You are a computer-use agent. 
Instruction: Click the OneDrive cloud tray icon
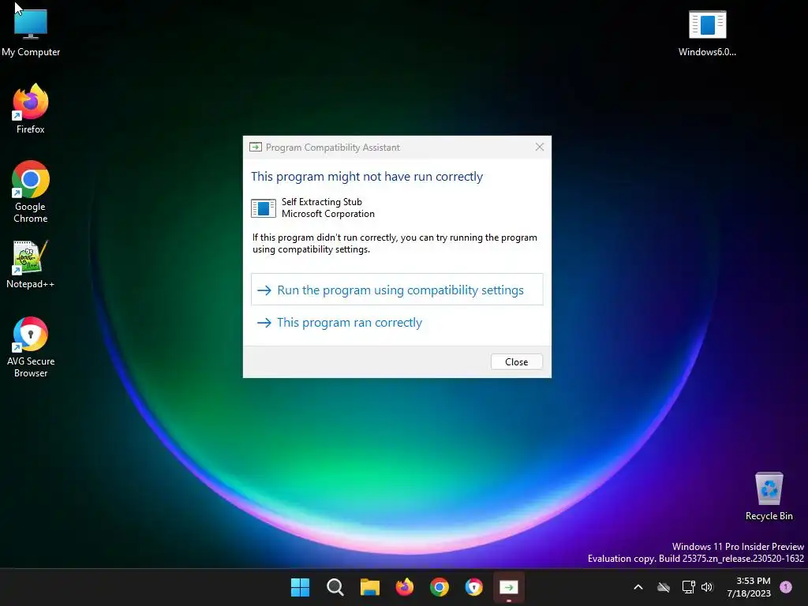click(664, 587)
